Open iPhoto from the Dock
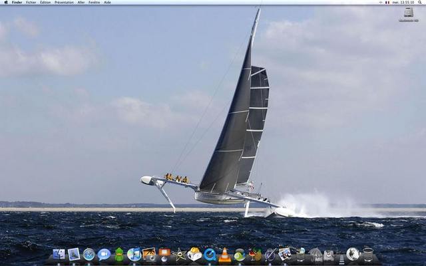 point(149,254)
